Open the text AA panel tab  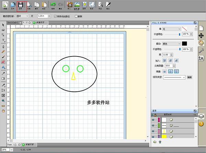[201, 58]
